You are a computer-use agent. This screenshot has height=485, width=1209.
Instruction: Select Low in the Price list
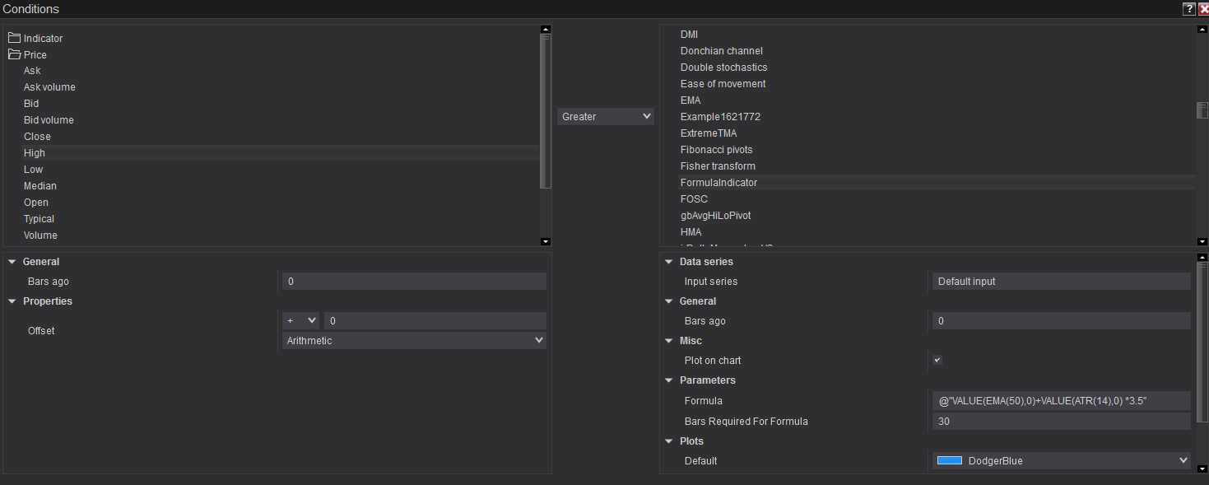pyautogui.click(x=33, y=170)
